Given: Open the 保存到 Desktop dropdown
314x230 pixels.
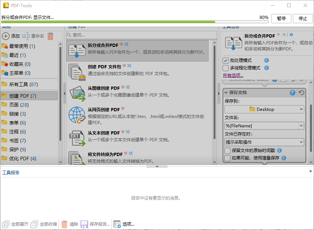Looking at the screenshot, I should tap(264, 109).
